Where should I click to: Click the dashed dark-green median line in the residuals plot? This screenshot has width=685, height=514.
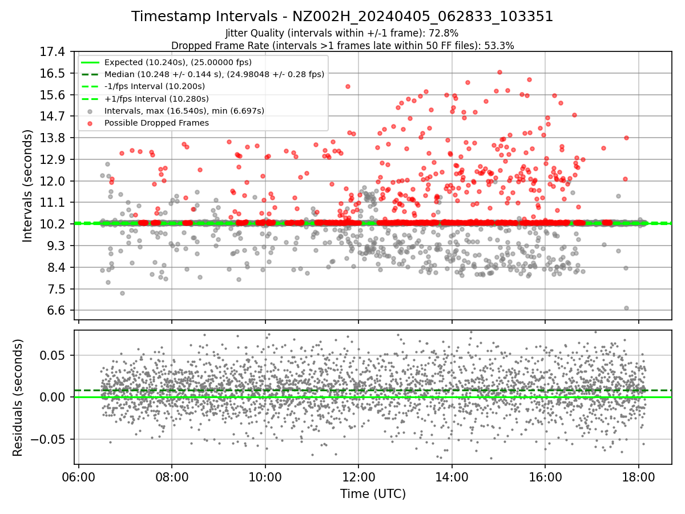tap(373, 391)
